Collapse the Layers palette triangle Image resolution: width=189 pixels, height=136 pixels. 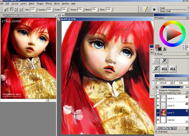pos(157,79)
